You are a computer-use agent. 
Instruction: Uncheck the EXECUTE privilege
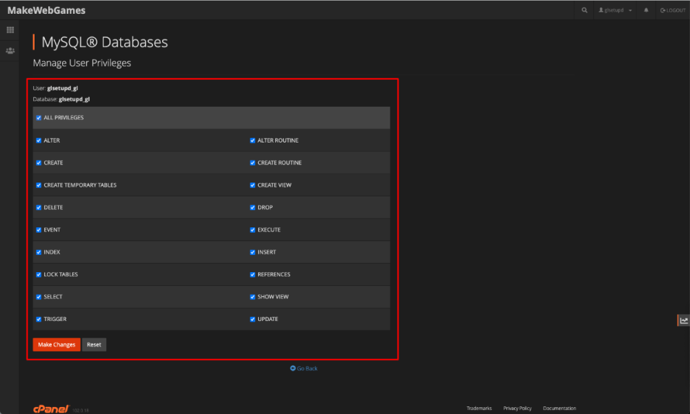coord(253,230)
